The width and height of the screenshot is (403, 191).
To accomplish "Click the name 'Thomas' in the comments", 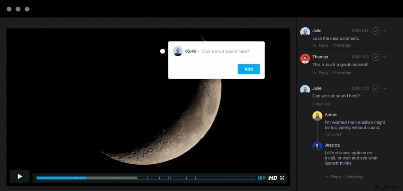I will (x=320, y=57).
